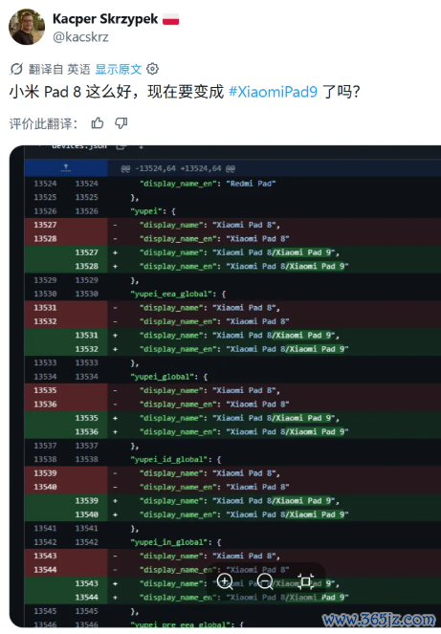This screenshot has height=634, width=441.
Task: Select the "yupei_in_global": { line
Action: 176,542
